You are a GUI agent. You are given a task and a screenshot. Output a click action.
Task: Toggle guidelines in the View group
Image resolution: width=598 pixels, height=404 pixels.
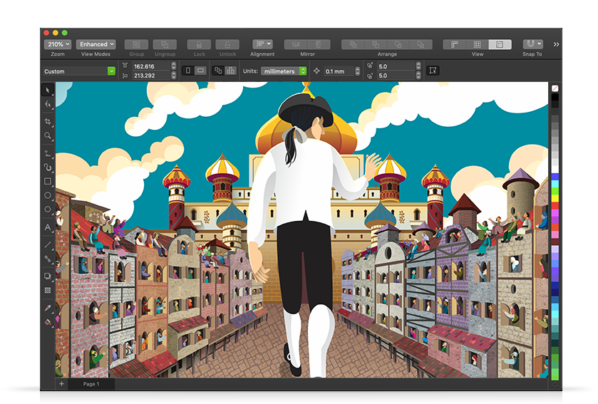point(500,44)
